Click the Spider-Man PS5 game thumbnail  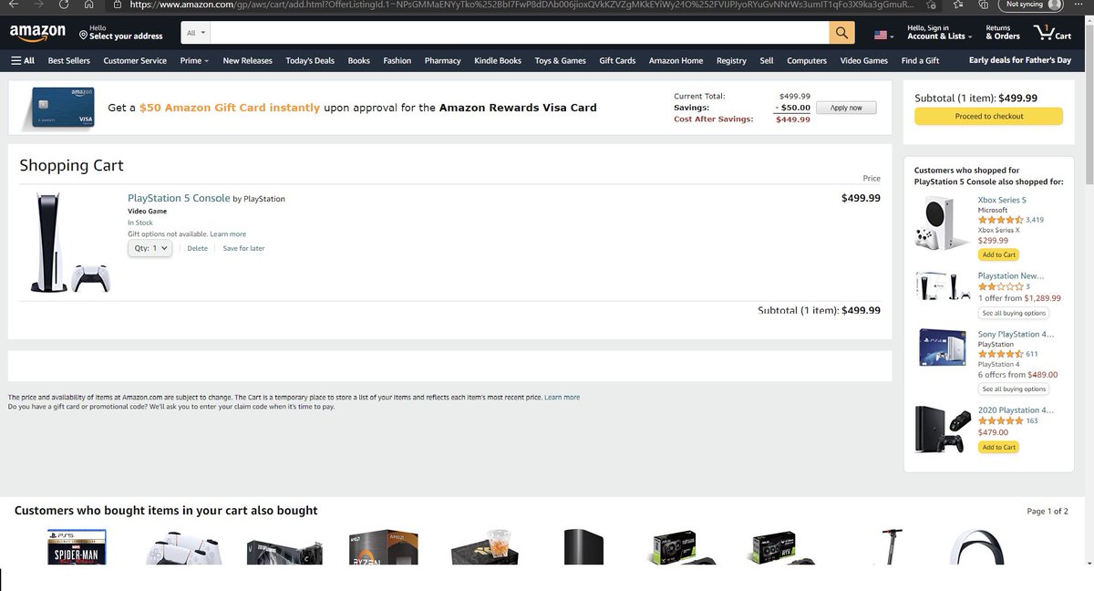[77, 546]
